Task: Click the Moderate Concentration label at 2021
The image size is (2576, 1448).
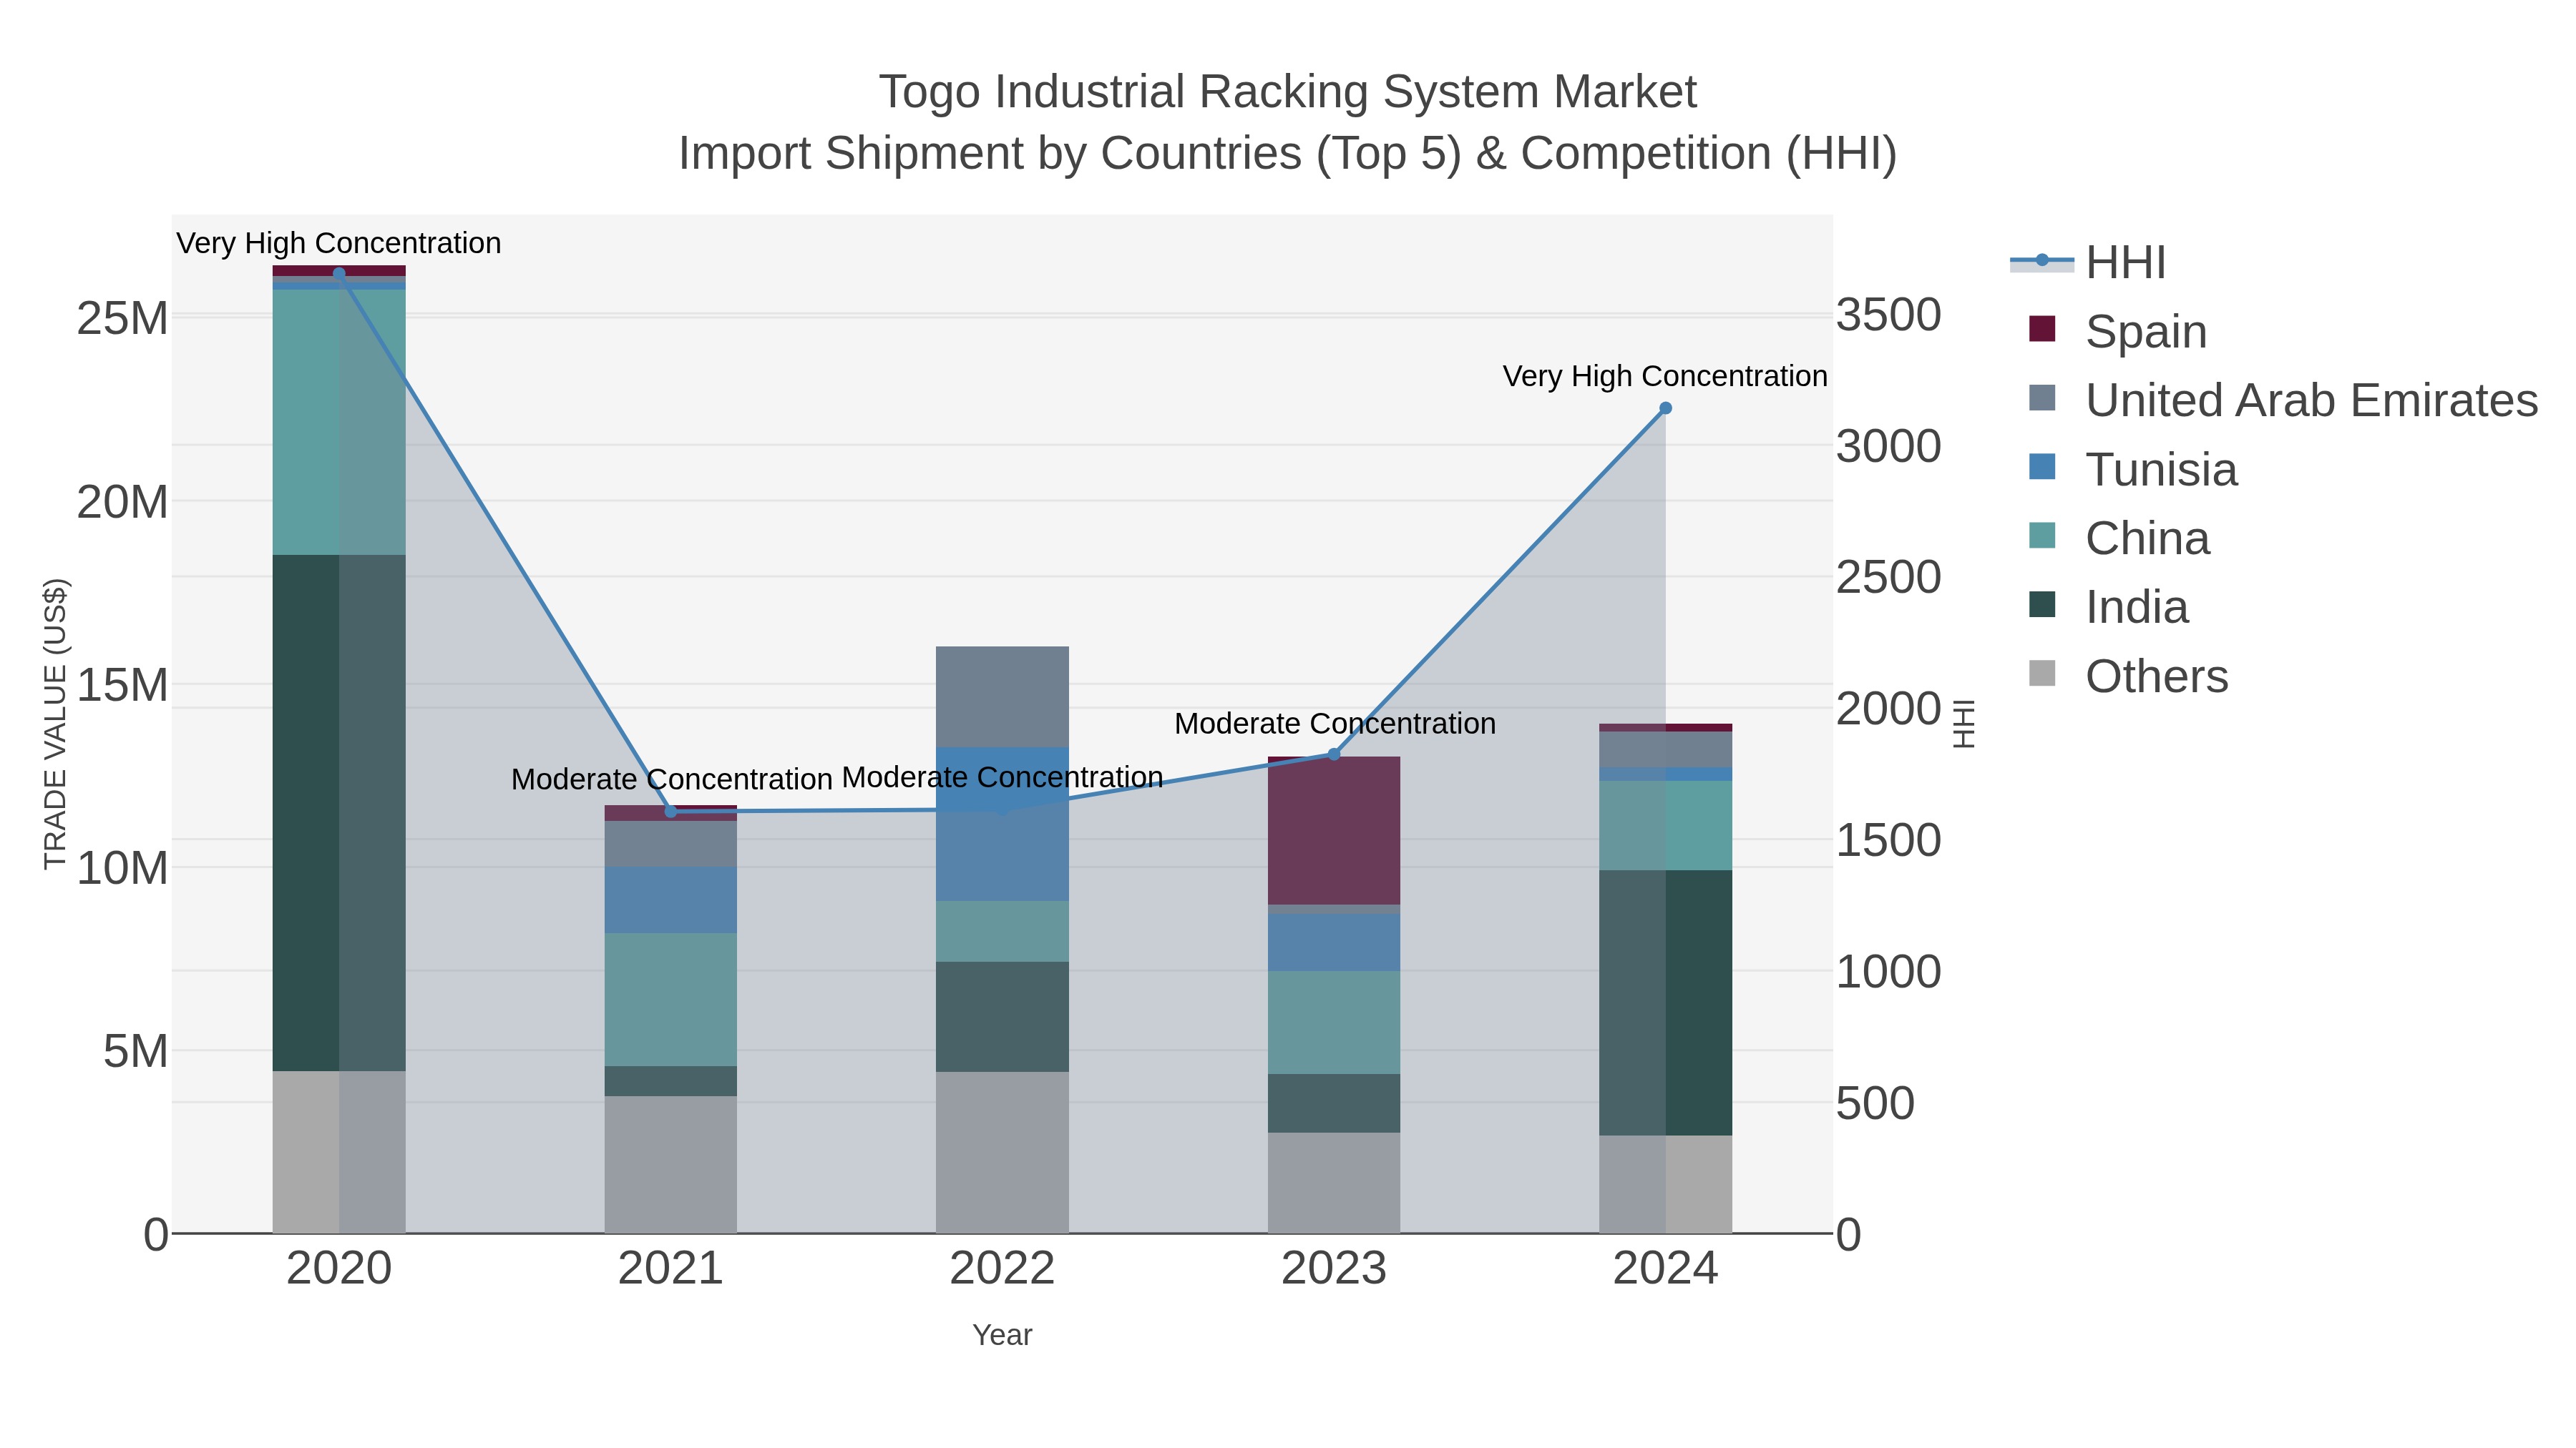Action: pyautogui.click(x=671, y=779)
